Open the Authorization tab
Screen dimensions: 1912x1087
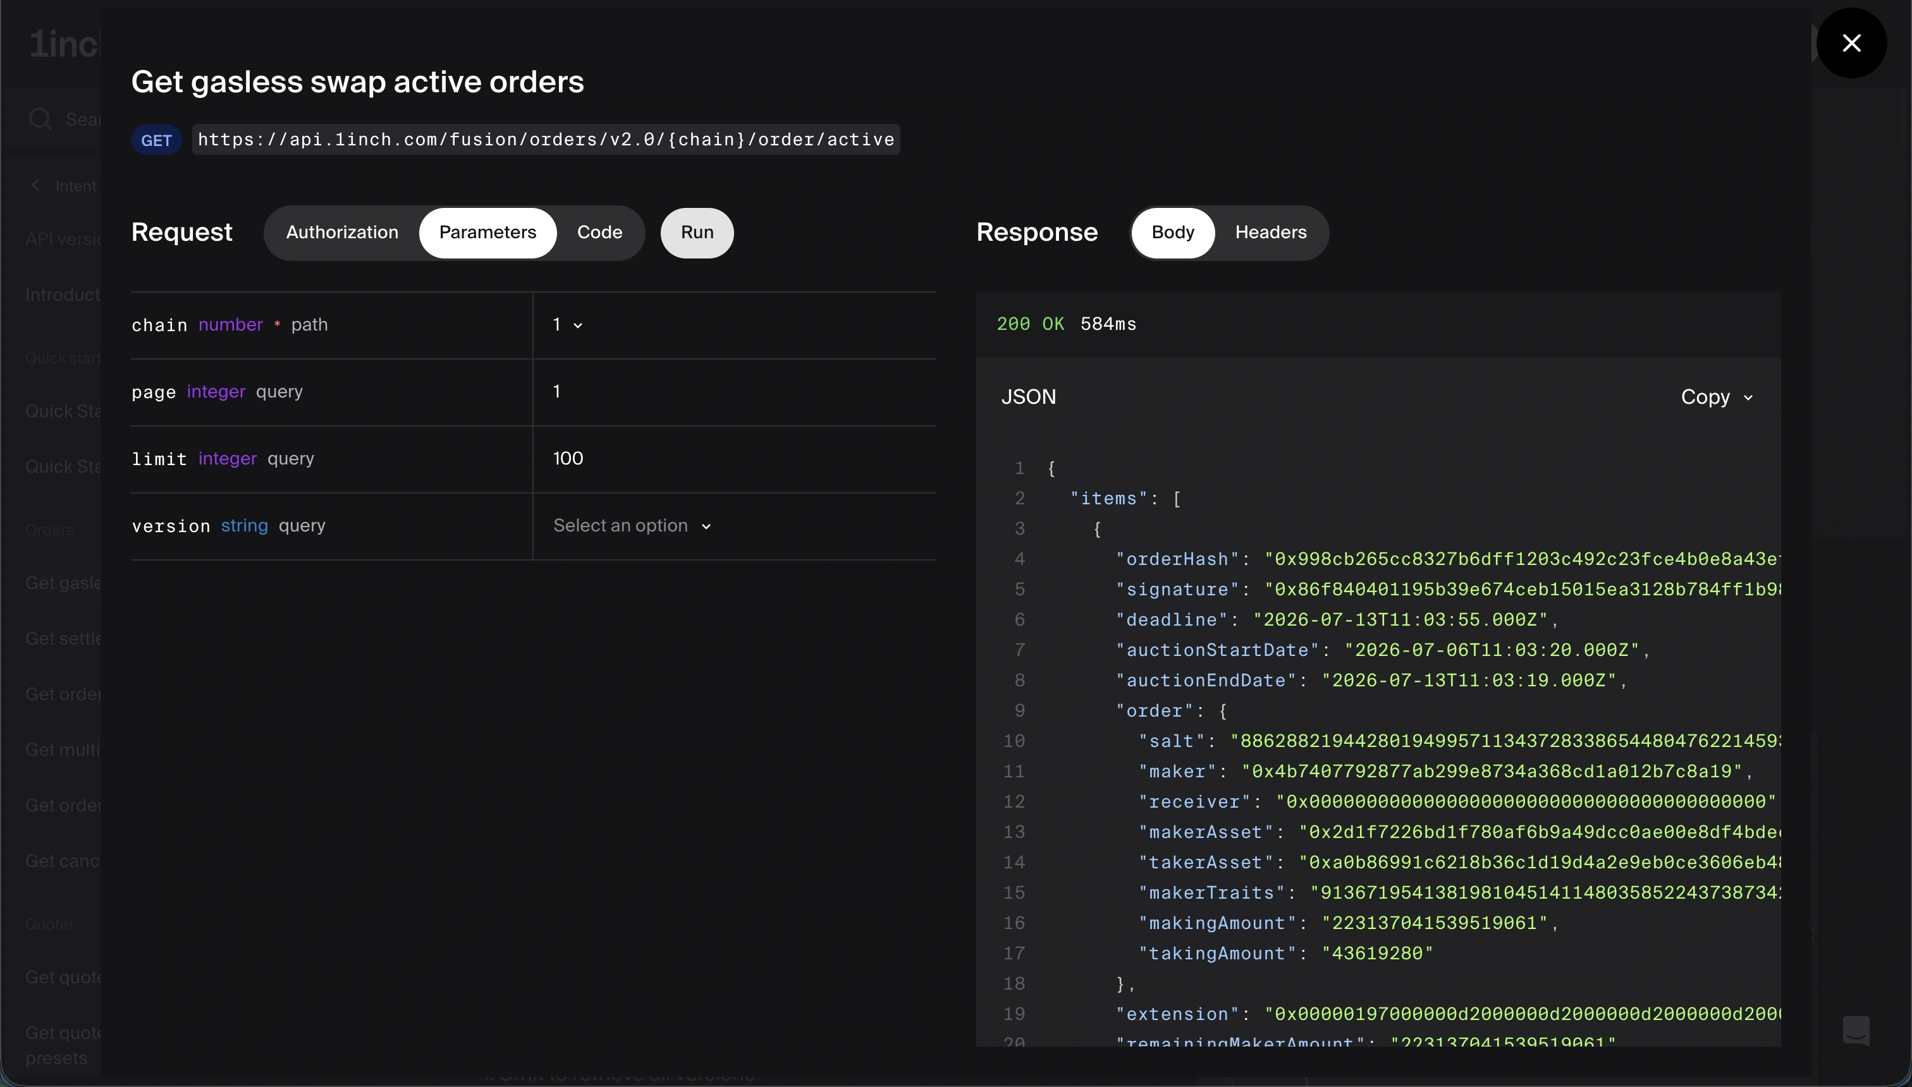click(342, 232)
